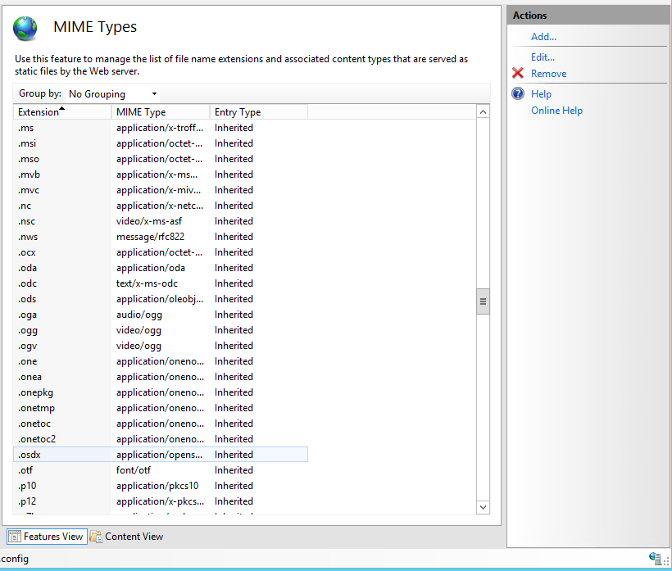Click the blue Help question mark icon

pyautogui.click(x=517, y=94)
